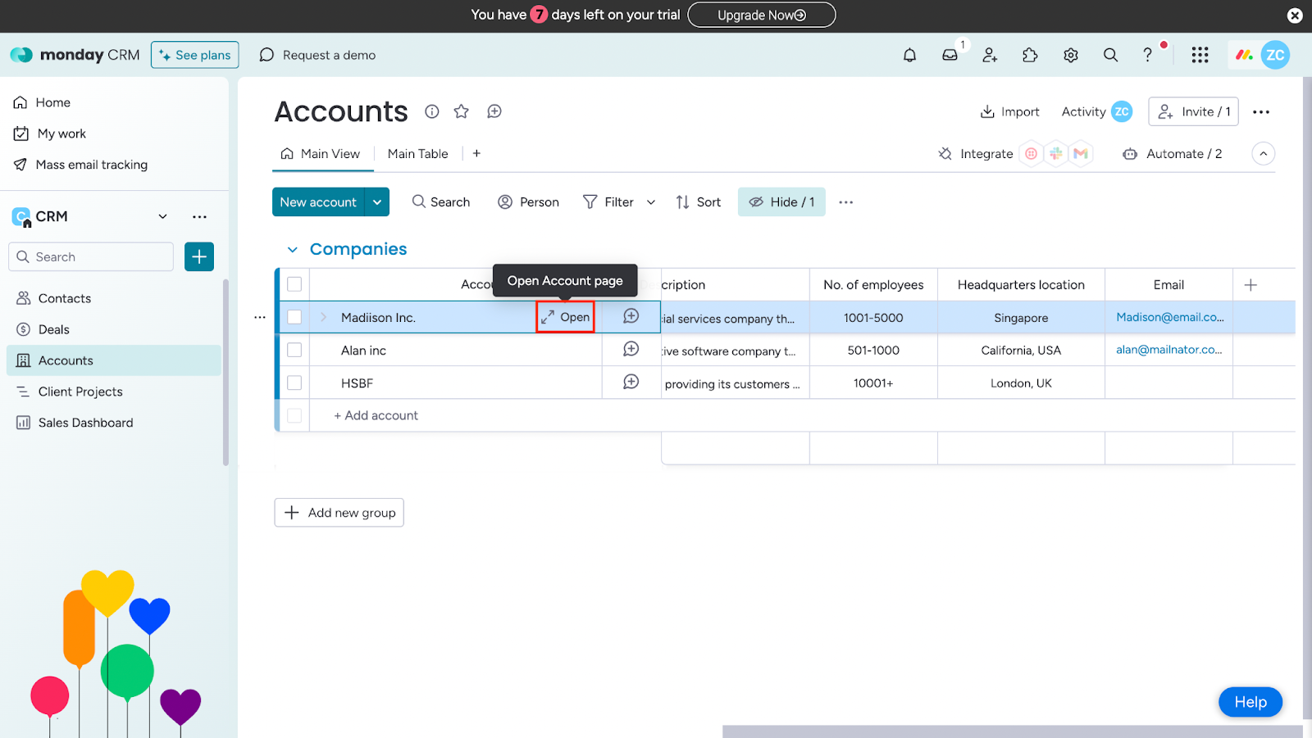Viewport: 1312px width, 738px height.
Task: Click the sidebar Search field
Action: click(91, 256)
